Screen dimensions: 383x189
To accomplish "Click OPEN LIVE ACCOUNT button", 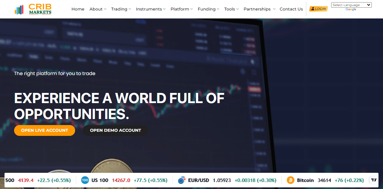I will coord(44,130).
